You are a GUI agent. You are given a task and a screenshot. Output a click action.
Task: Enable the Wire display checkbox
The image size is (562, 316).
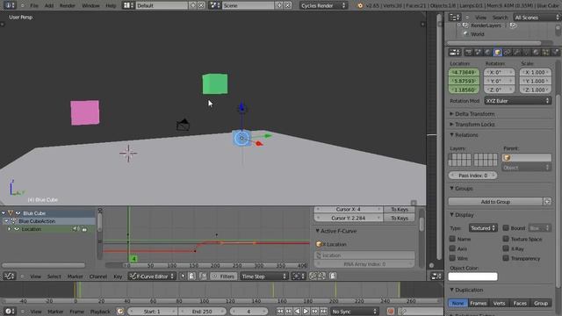452,258
